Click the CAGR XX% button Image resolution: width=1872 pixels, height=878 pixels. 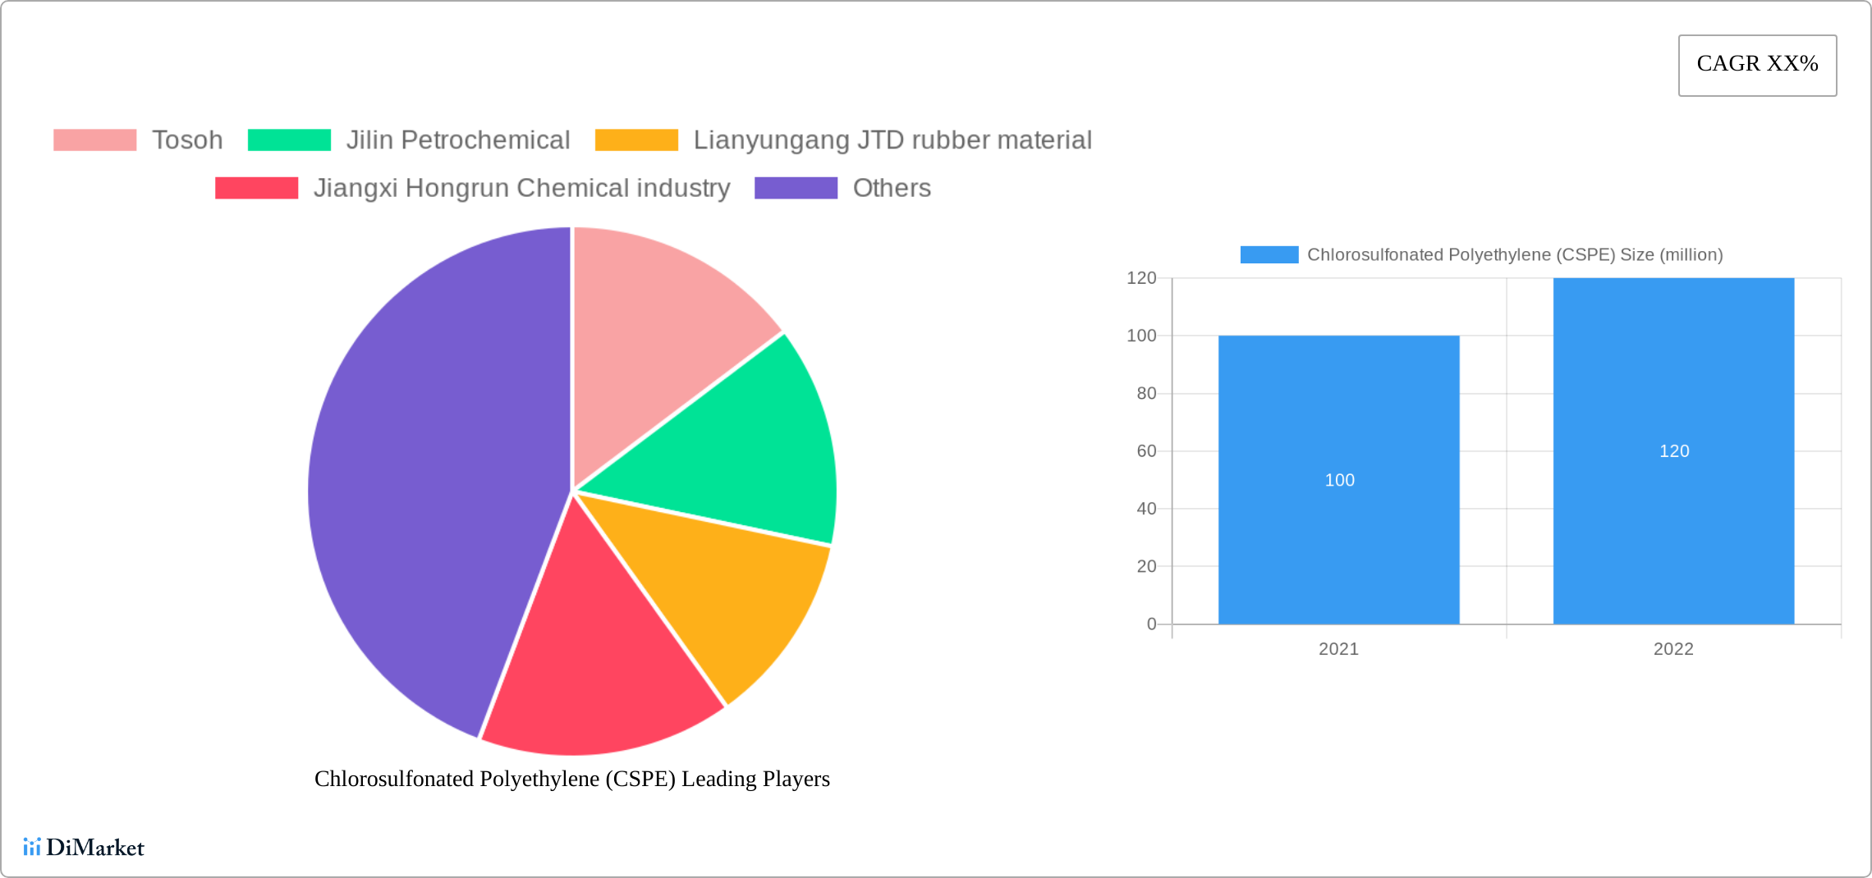coord(1756,64)
